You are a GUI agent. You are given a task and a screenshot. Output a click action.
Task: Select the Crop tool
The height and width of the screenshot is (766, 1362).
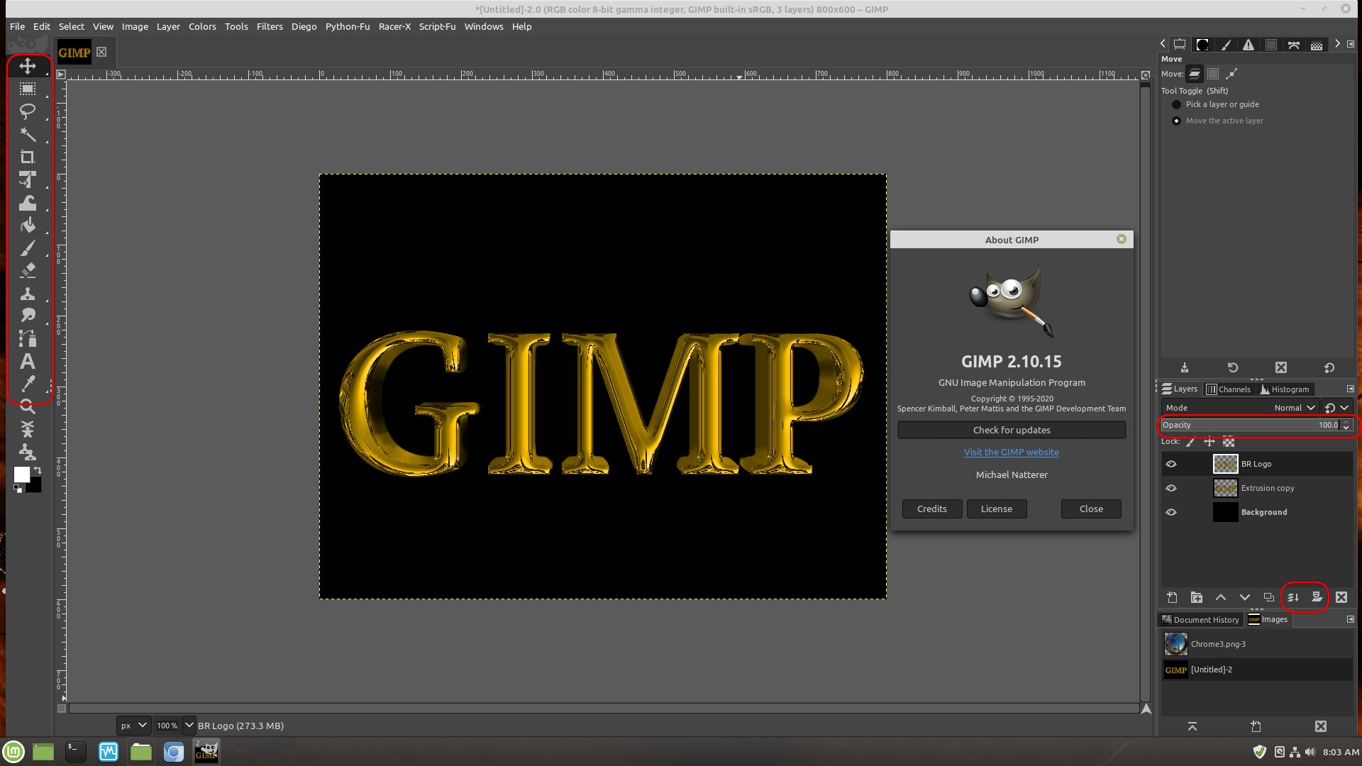pyautogui.click(x=28, y=157)
